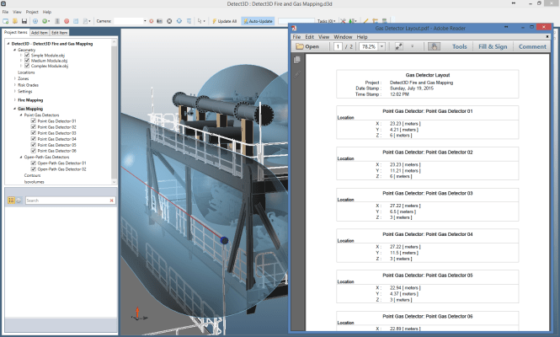Image resolution: width=560 pixels, height=337 pixels.
Task: Click the new project icon in toolbar
Action: pyautogui.click(x=5, y=20)
